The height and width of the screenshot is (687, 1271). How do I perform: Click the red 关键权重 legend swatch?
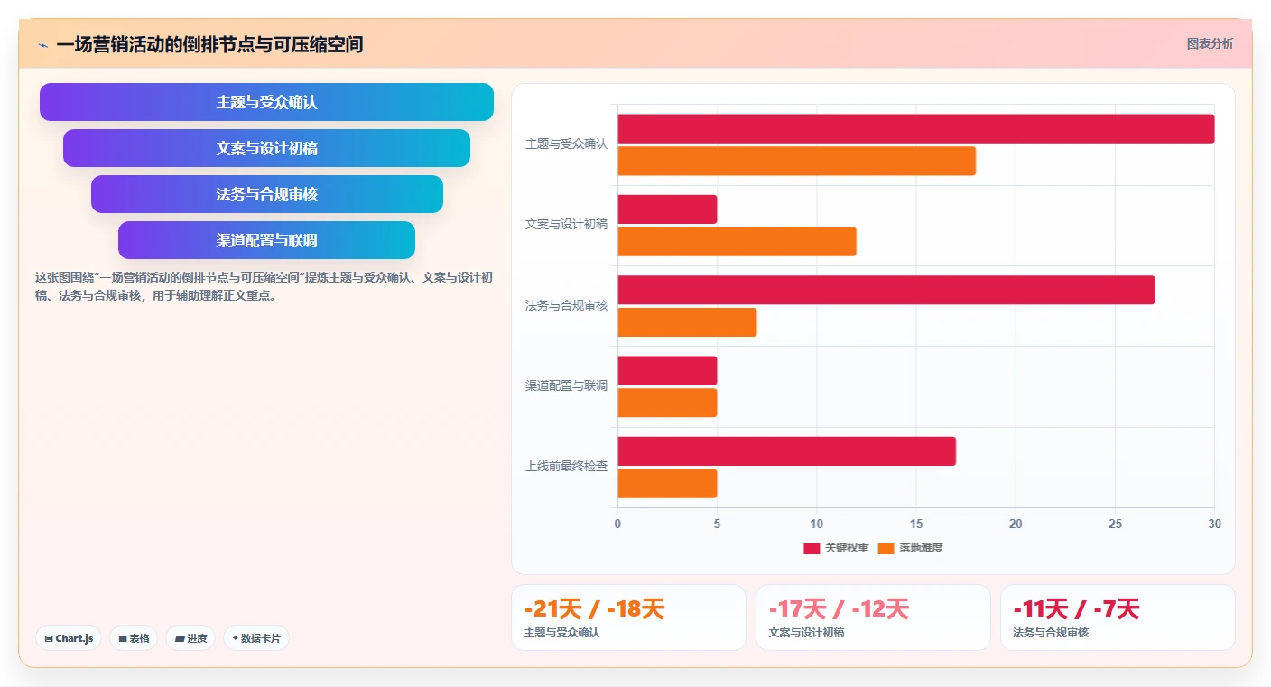(x=812, y=548)
